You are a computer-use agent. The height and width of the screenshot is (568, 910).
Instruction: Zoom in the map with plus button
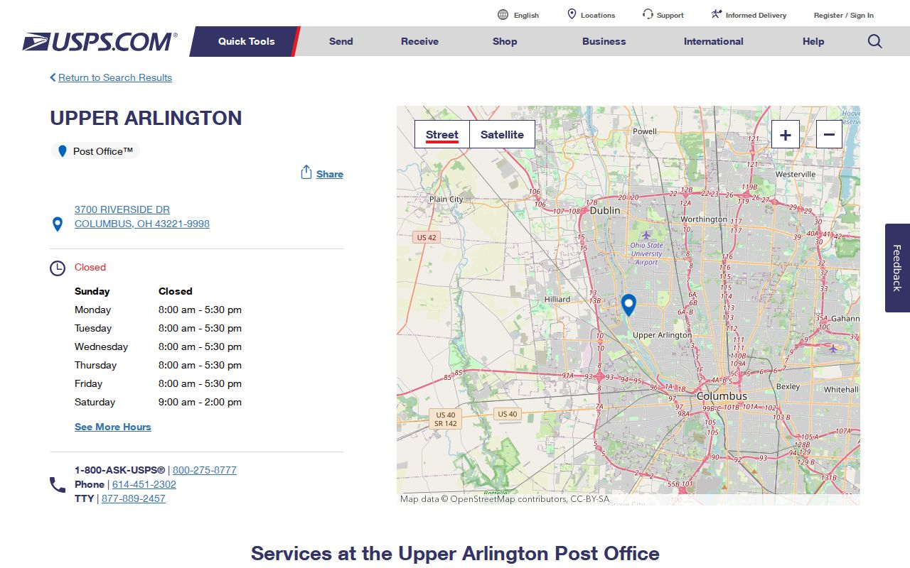tap(786, 134)
